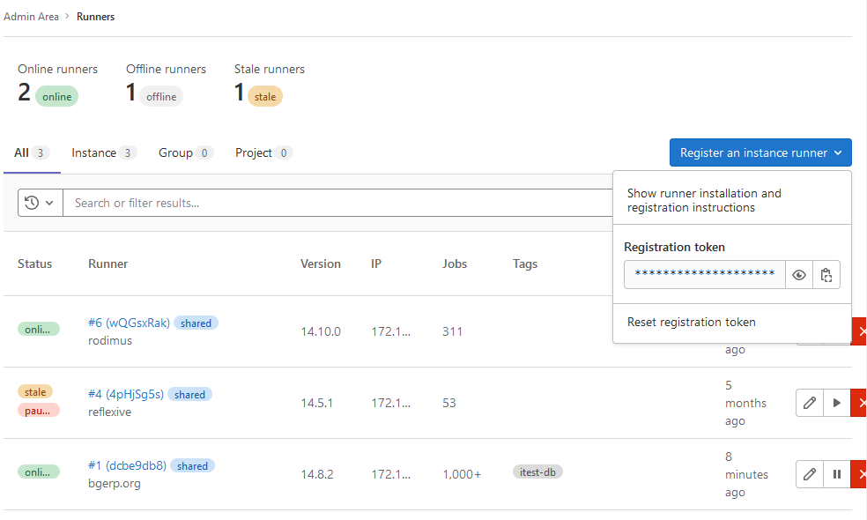Image resolution: width=867 pixels, height=520 pixels.
Task: Open the Register an instance runner dropdown arrow
Action: 839,152
